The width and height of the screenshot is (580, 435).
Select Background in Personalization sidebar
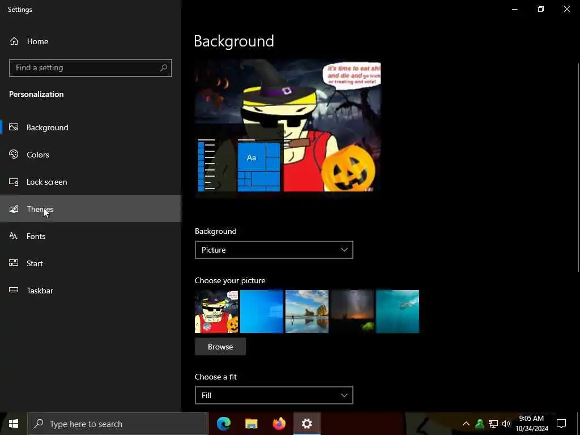[x=91, y=127]
